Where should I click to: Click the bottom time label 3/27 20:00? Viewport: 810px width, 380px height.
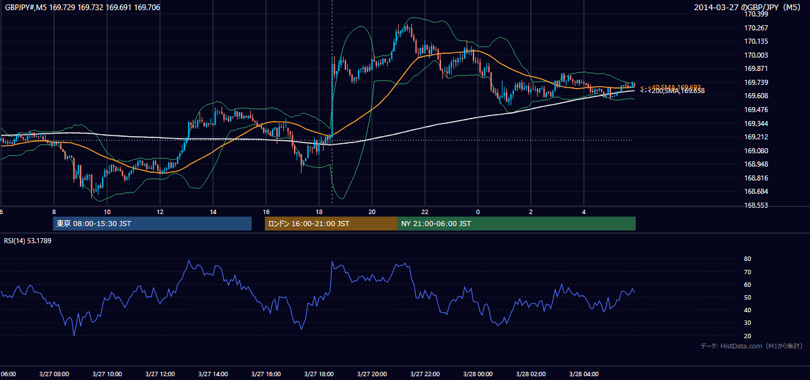coord(371,374)
